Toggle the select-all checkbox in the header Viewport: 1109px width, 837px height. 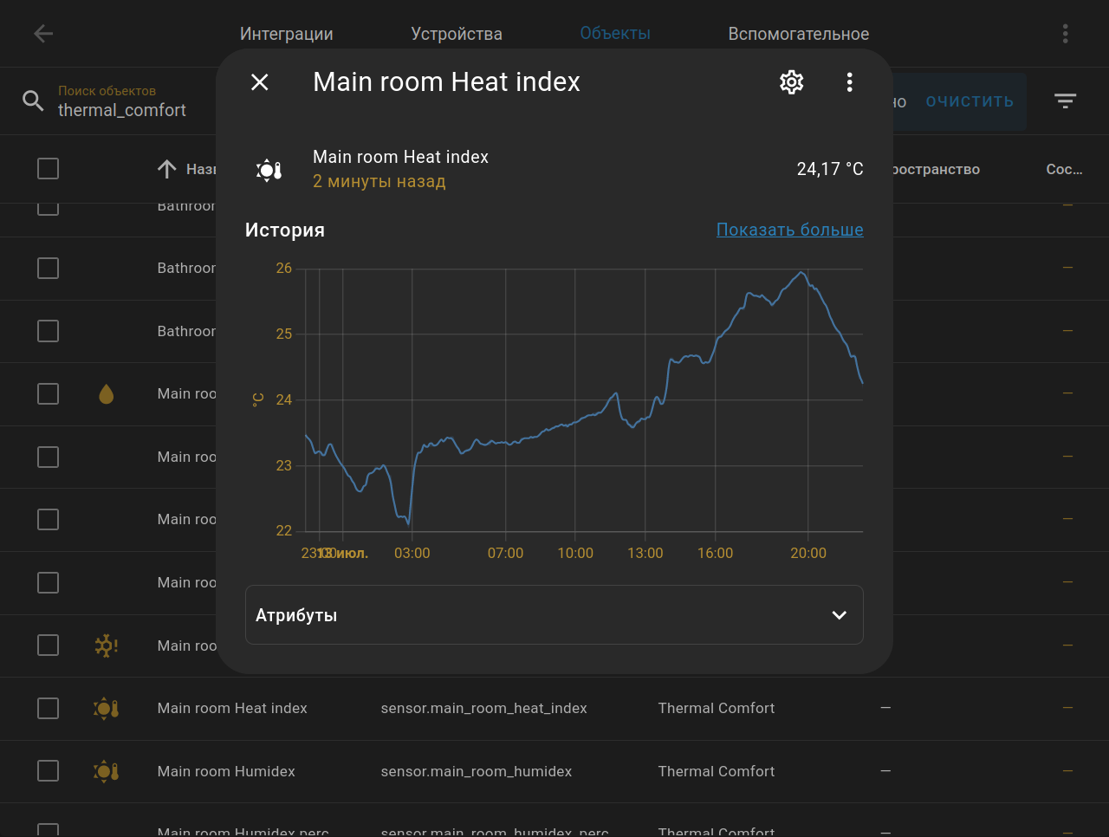[49, 168]
